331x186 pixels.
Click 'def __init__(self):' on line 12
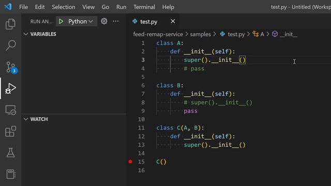pyautogui.click(x=202, y=136)
